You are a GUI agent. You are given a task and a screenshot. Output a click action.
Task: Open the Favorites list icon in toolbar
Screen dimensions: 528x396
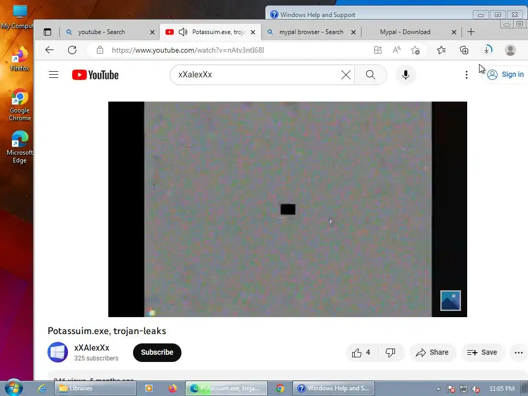(441, 50)
